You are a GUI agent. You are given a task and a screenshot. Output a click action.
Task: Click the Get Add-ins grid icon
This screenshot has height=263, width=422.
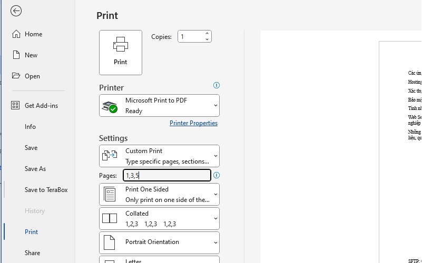tap(15, 105)
